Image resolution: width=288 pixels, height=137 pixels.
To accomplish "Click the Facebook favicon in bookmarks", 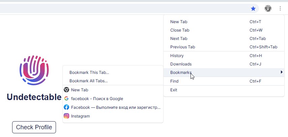I will coord(66,107).
